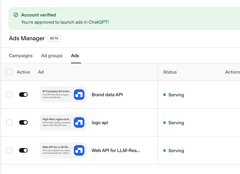Screen dimensions: 240x174
Task: Click the 'logo api' ad name
Action: pos(100,123)
